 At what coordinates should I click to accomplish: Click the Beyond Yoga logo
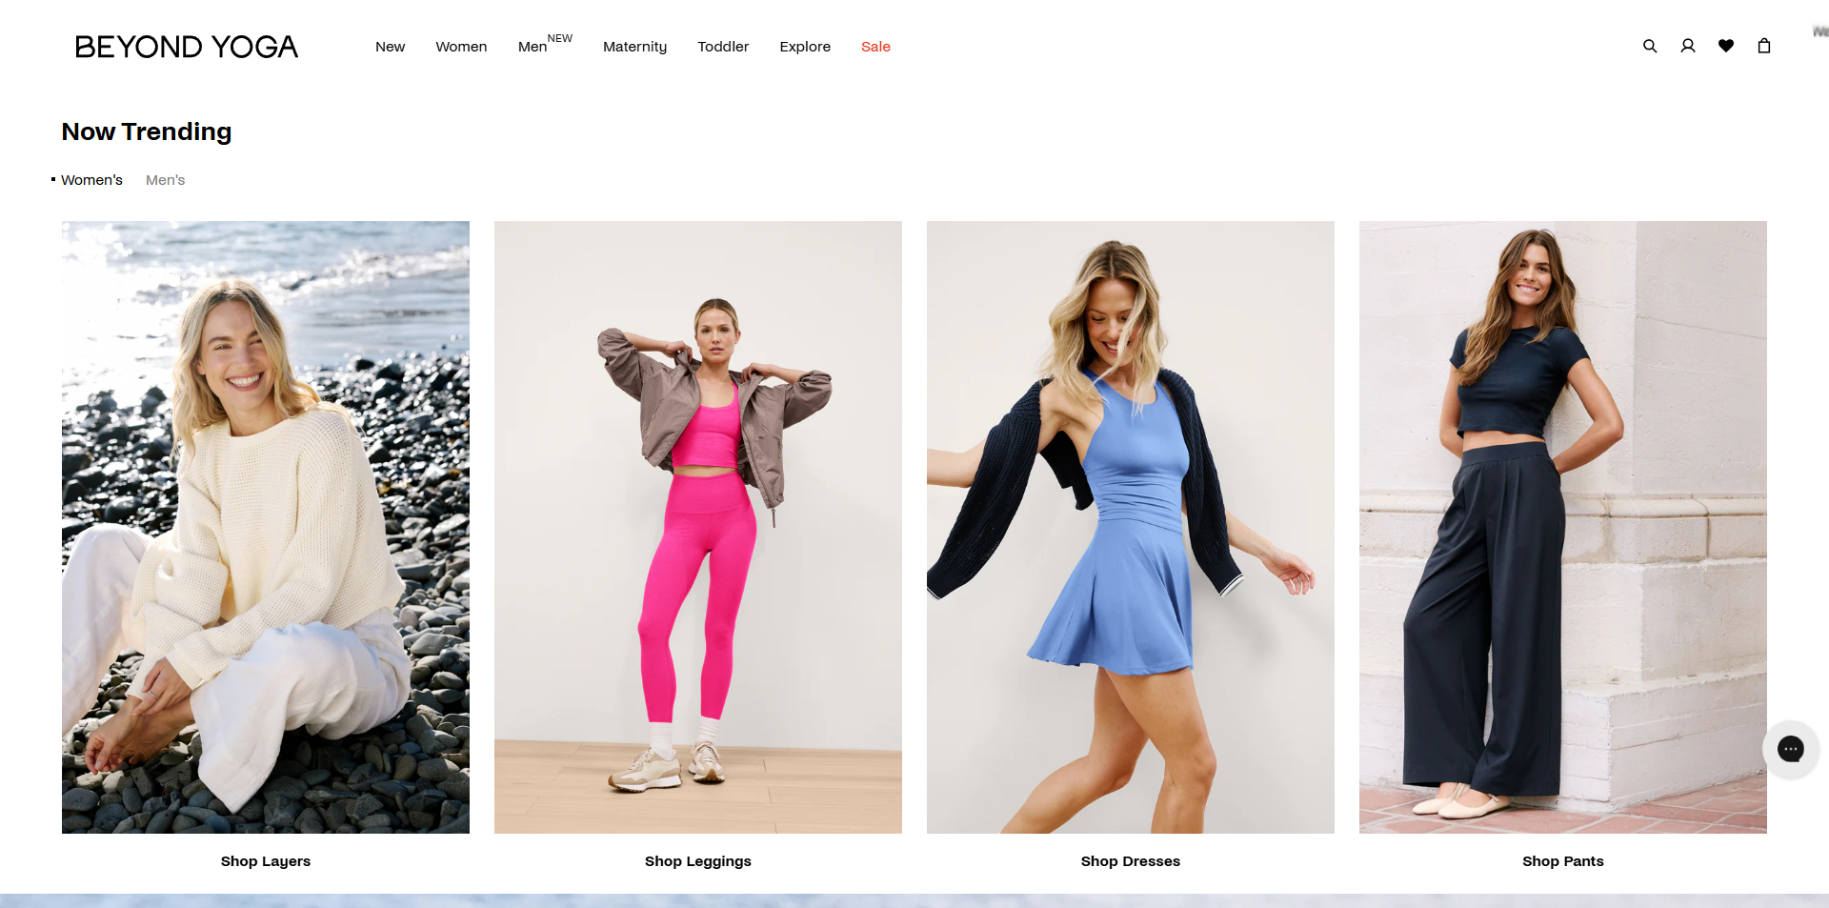[187, 47]
